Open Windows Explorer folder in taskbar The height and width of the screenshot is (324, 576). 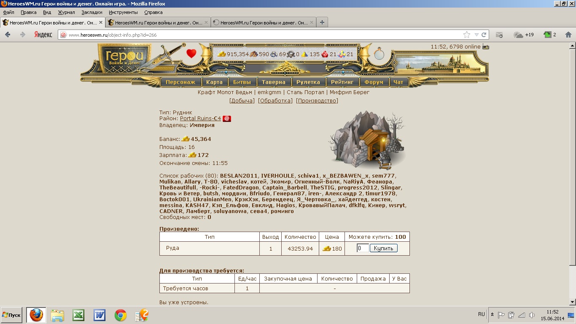(57, 315)
